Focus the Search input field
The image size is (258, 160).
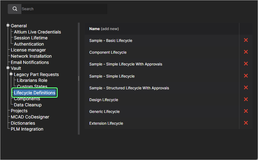[x=64, y=9]
